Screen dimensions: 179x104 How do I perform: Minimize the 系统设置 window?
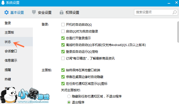169,3
